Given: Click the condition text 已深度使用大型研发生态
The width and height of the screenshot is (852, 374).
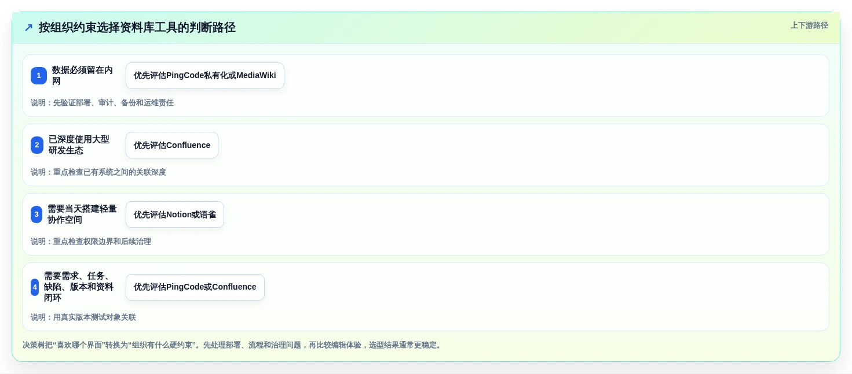Looking at the screenshot, I should point(79,145).
